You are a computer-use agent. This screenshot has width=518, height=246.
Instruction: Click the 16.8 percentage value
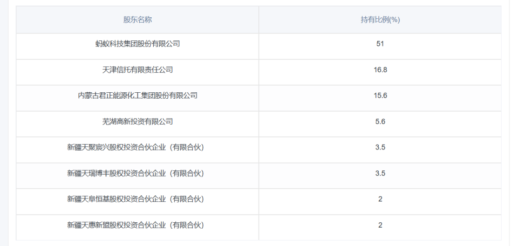[380, 70]
